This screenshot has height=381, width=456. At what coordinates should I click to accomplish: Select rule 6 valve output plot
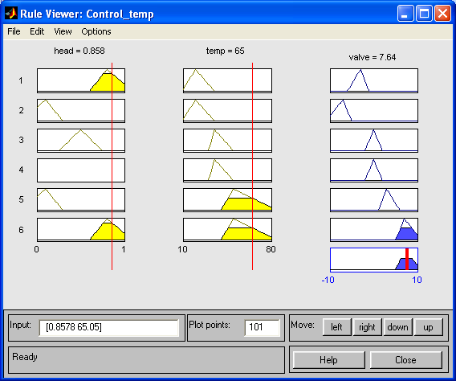pos(374,230)
